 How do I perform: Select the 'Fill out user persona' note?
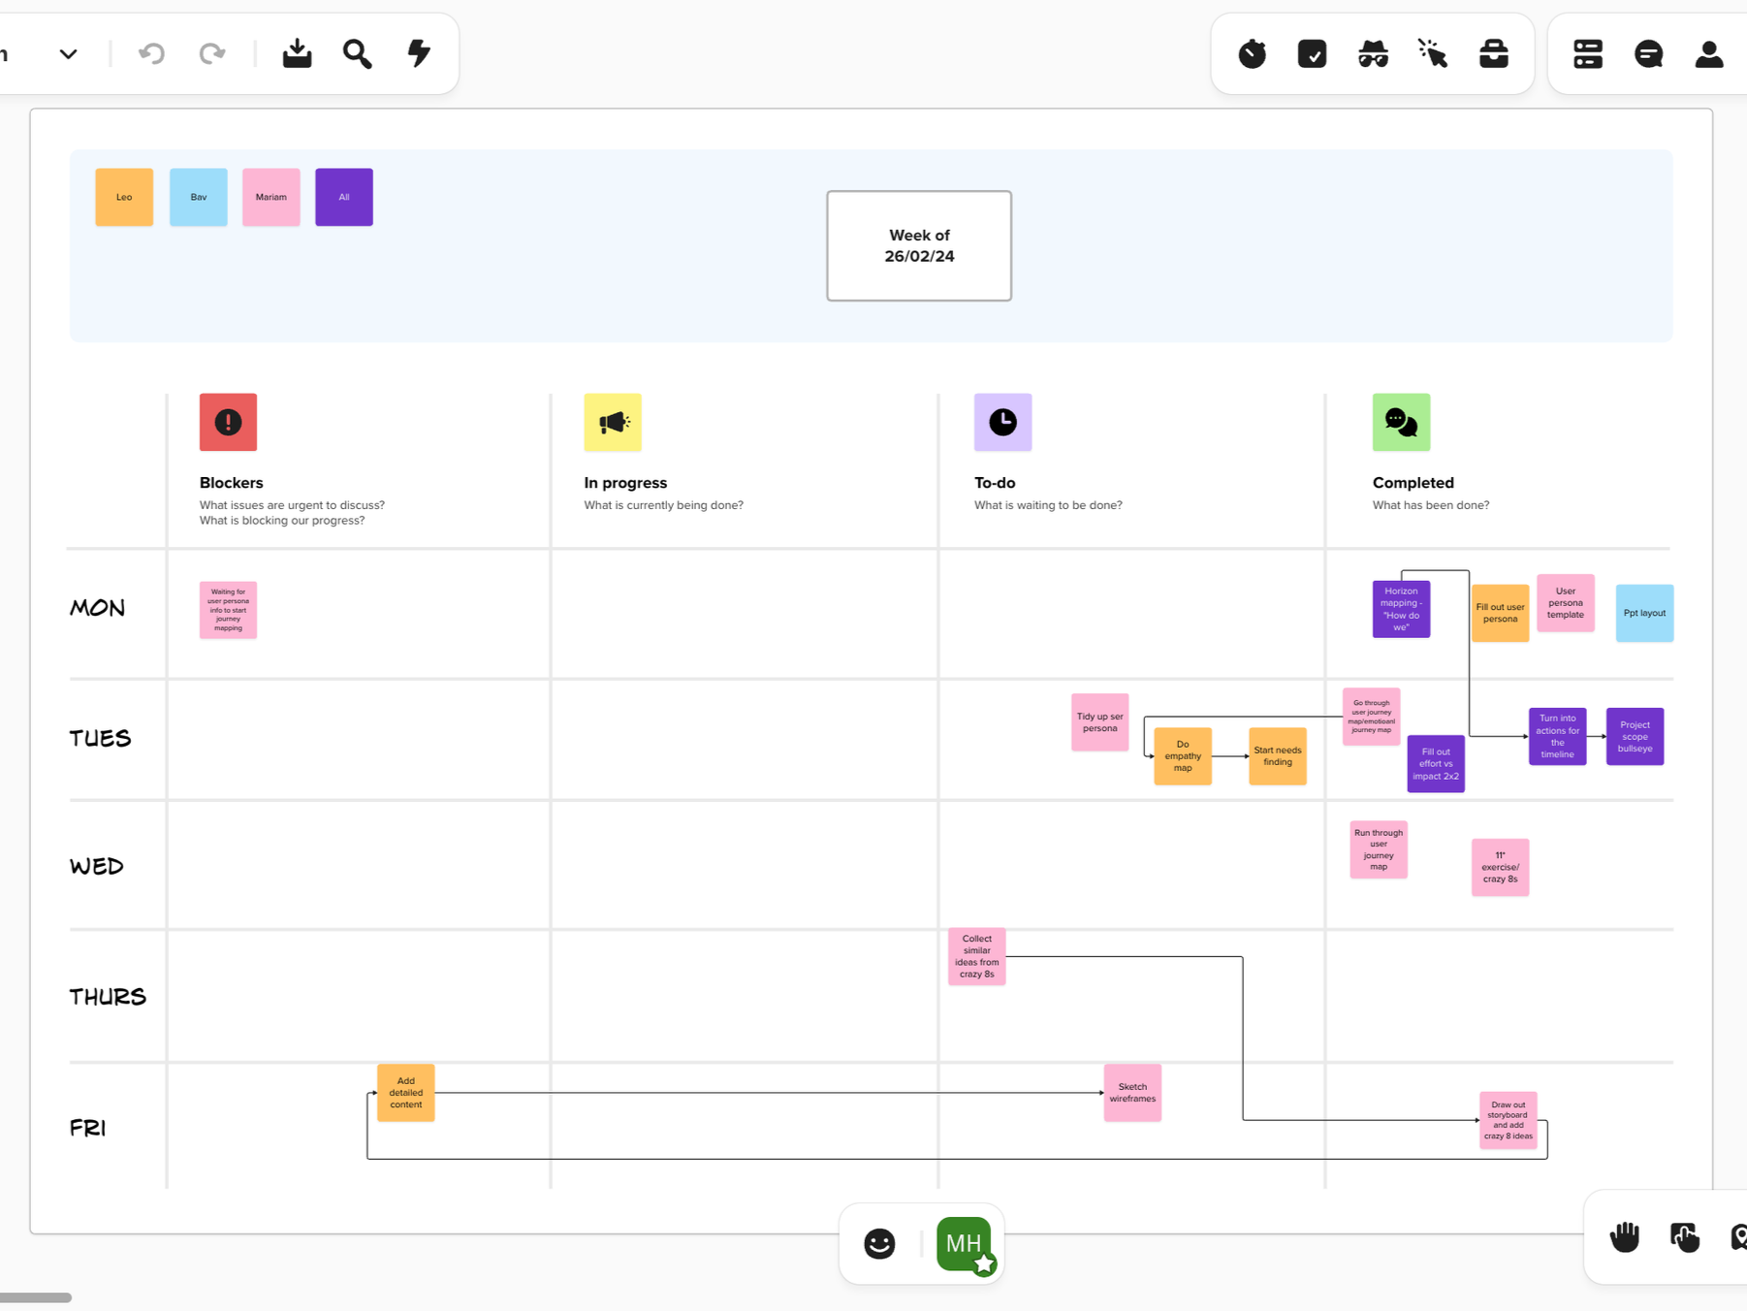coord(1501,613)
